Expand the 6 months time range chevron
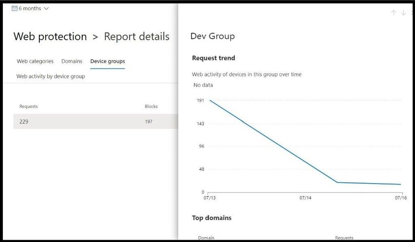The image size is (415, 242). point(46,8)
